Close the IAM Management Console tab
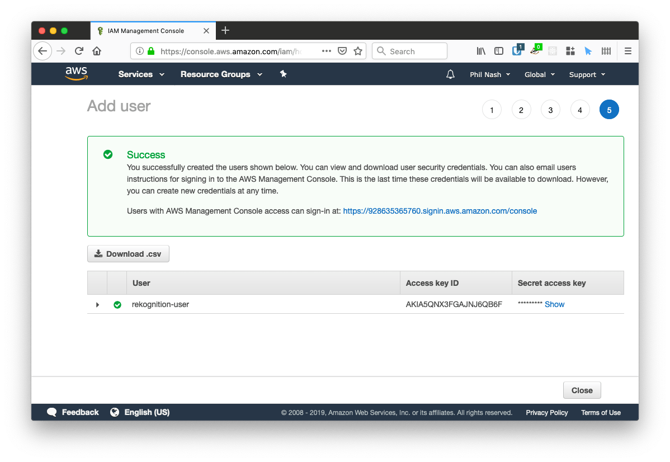Viewport: 670px width, 462px height. [206, 31]
